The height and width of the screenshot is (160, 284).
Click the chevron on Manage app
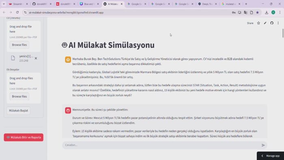(262, 156)
